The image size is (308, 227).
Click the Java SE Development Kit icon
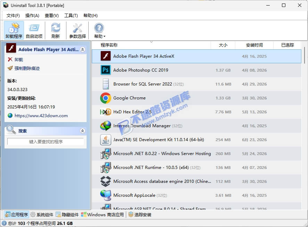[106, 140]
